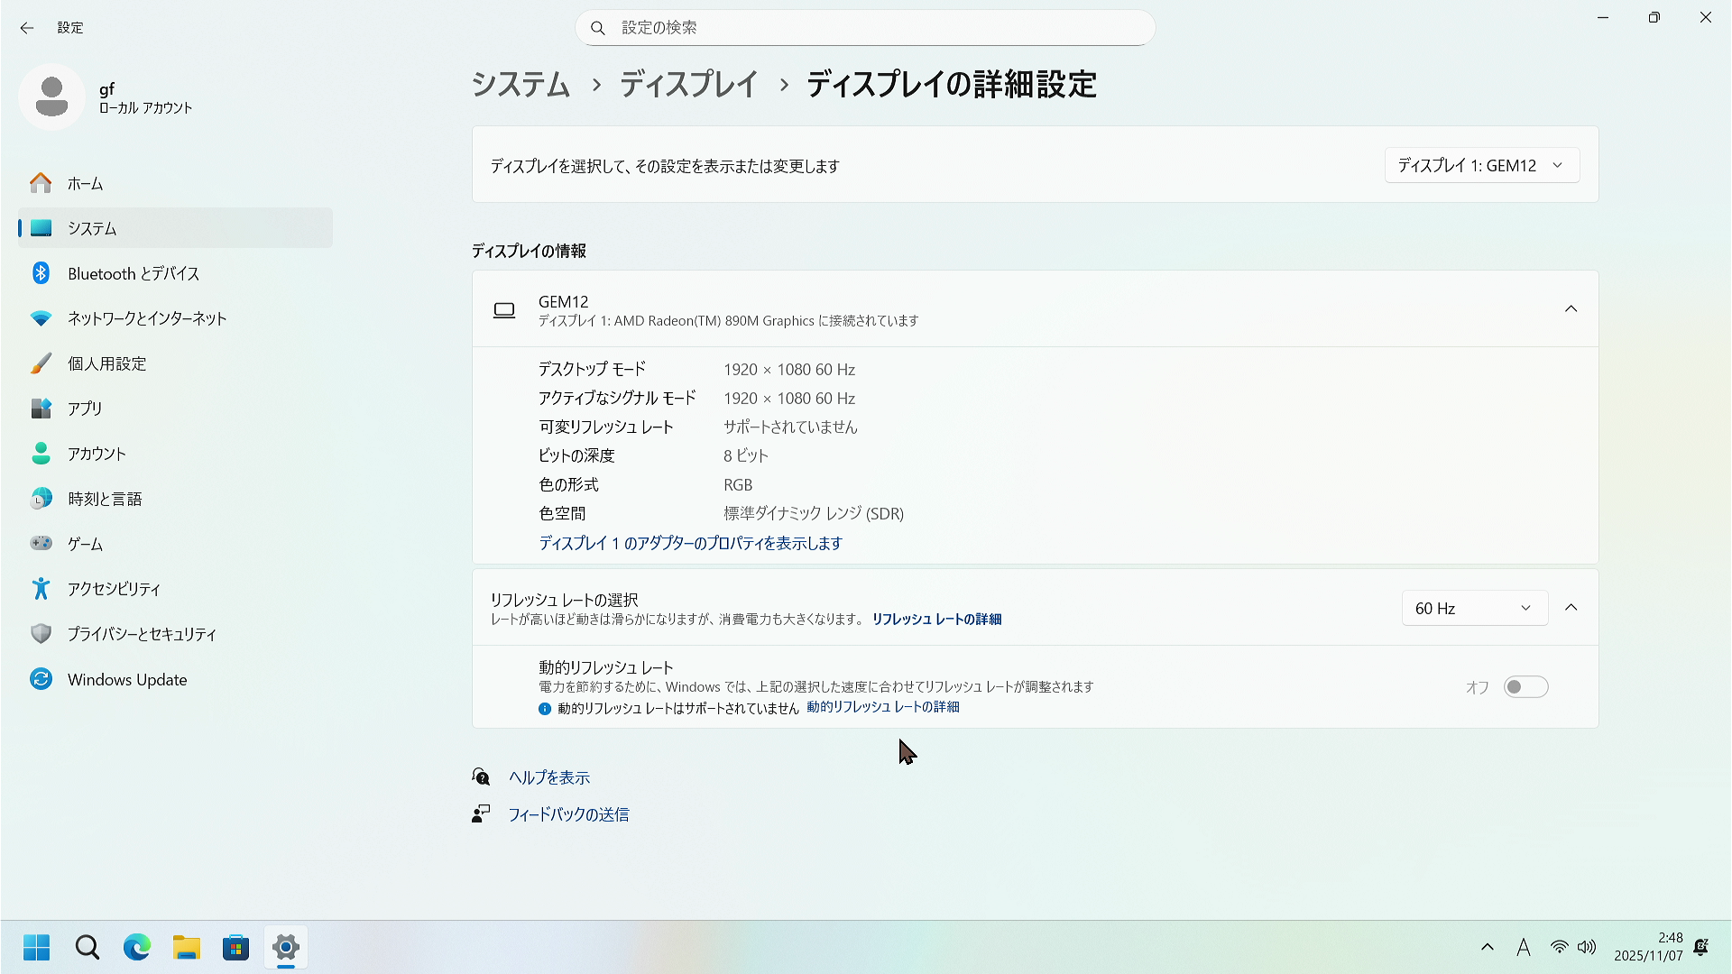The width and height of the screenshot is (1732, 974).
Task: Toggle the 動的リフレッシュ レート switch
Action: click(1525, 687)
